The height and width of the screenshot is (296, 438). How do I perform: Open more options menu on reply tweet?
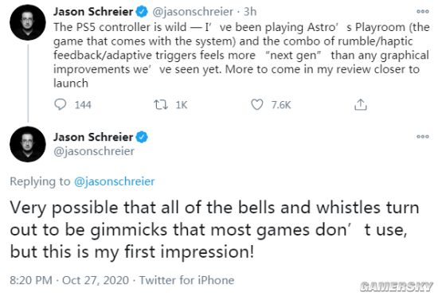pos(423,136)
